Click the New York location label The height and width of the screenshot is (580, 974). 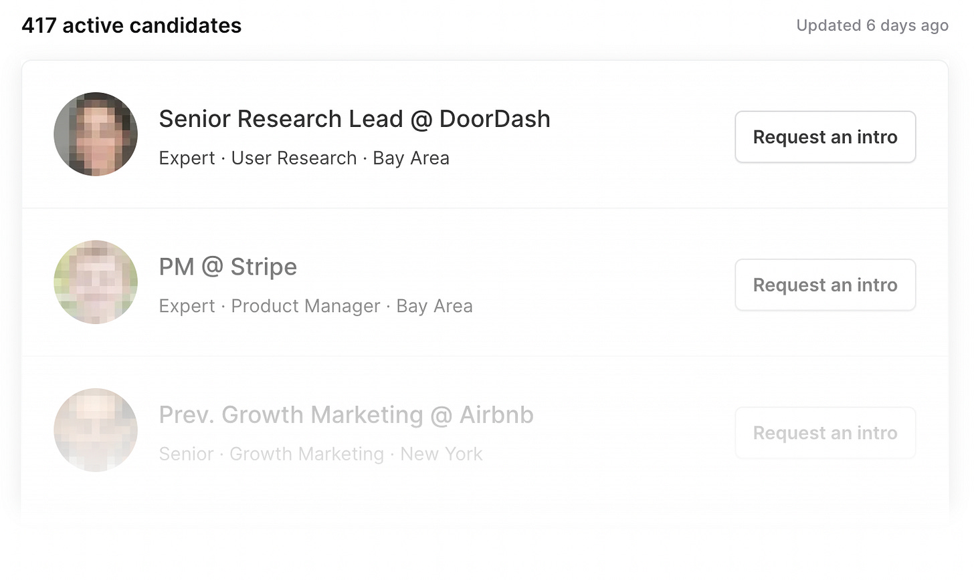(x=442, y=454)
